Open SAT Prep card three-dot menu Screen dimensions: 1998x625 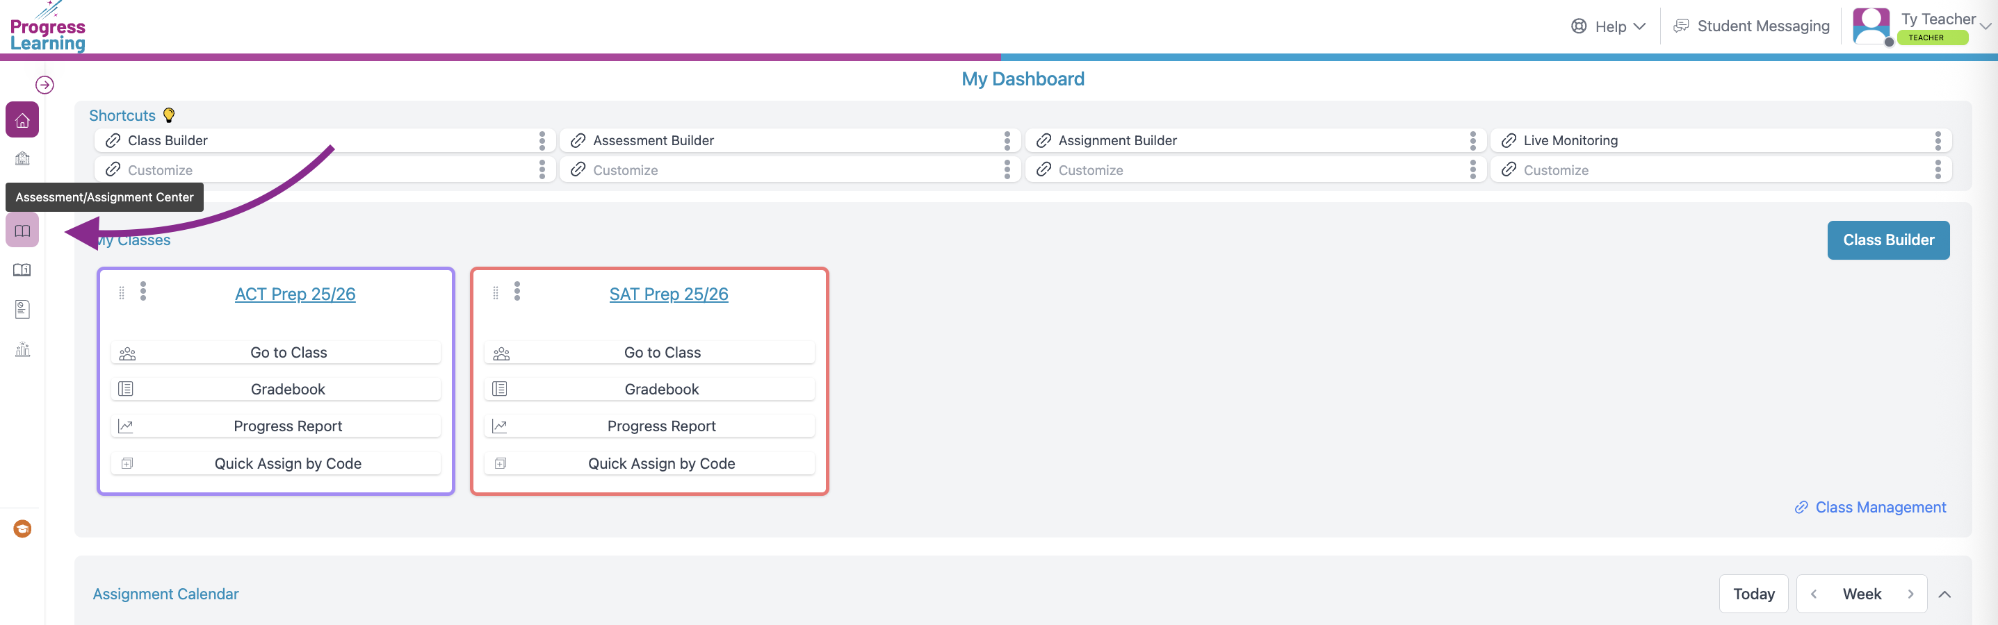(517, 291)
